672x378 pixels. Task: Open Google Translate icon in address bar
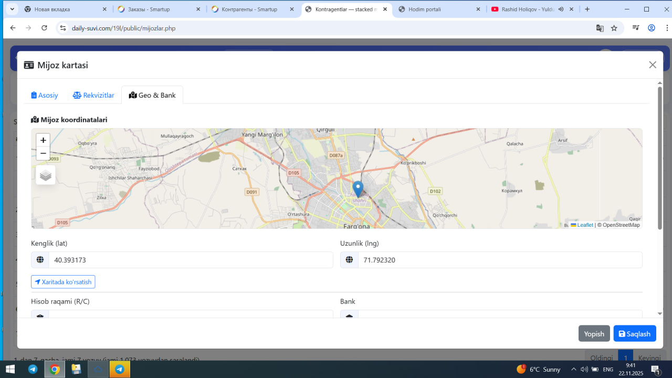click(600, 28)
